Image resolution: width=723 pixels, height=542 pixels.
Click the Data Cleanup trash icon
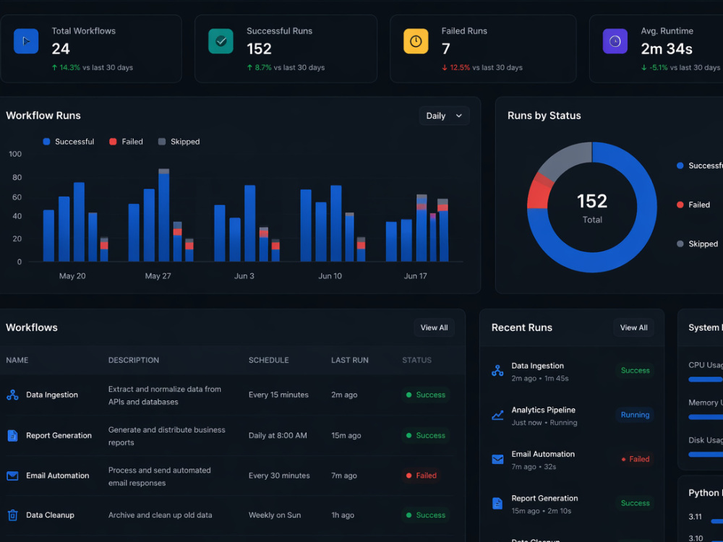(12, 515)
